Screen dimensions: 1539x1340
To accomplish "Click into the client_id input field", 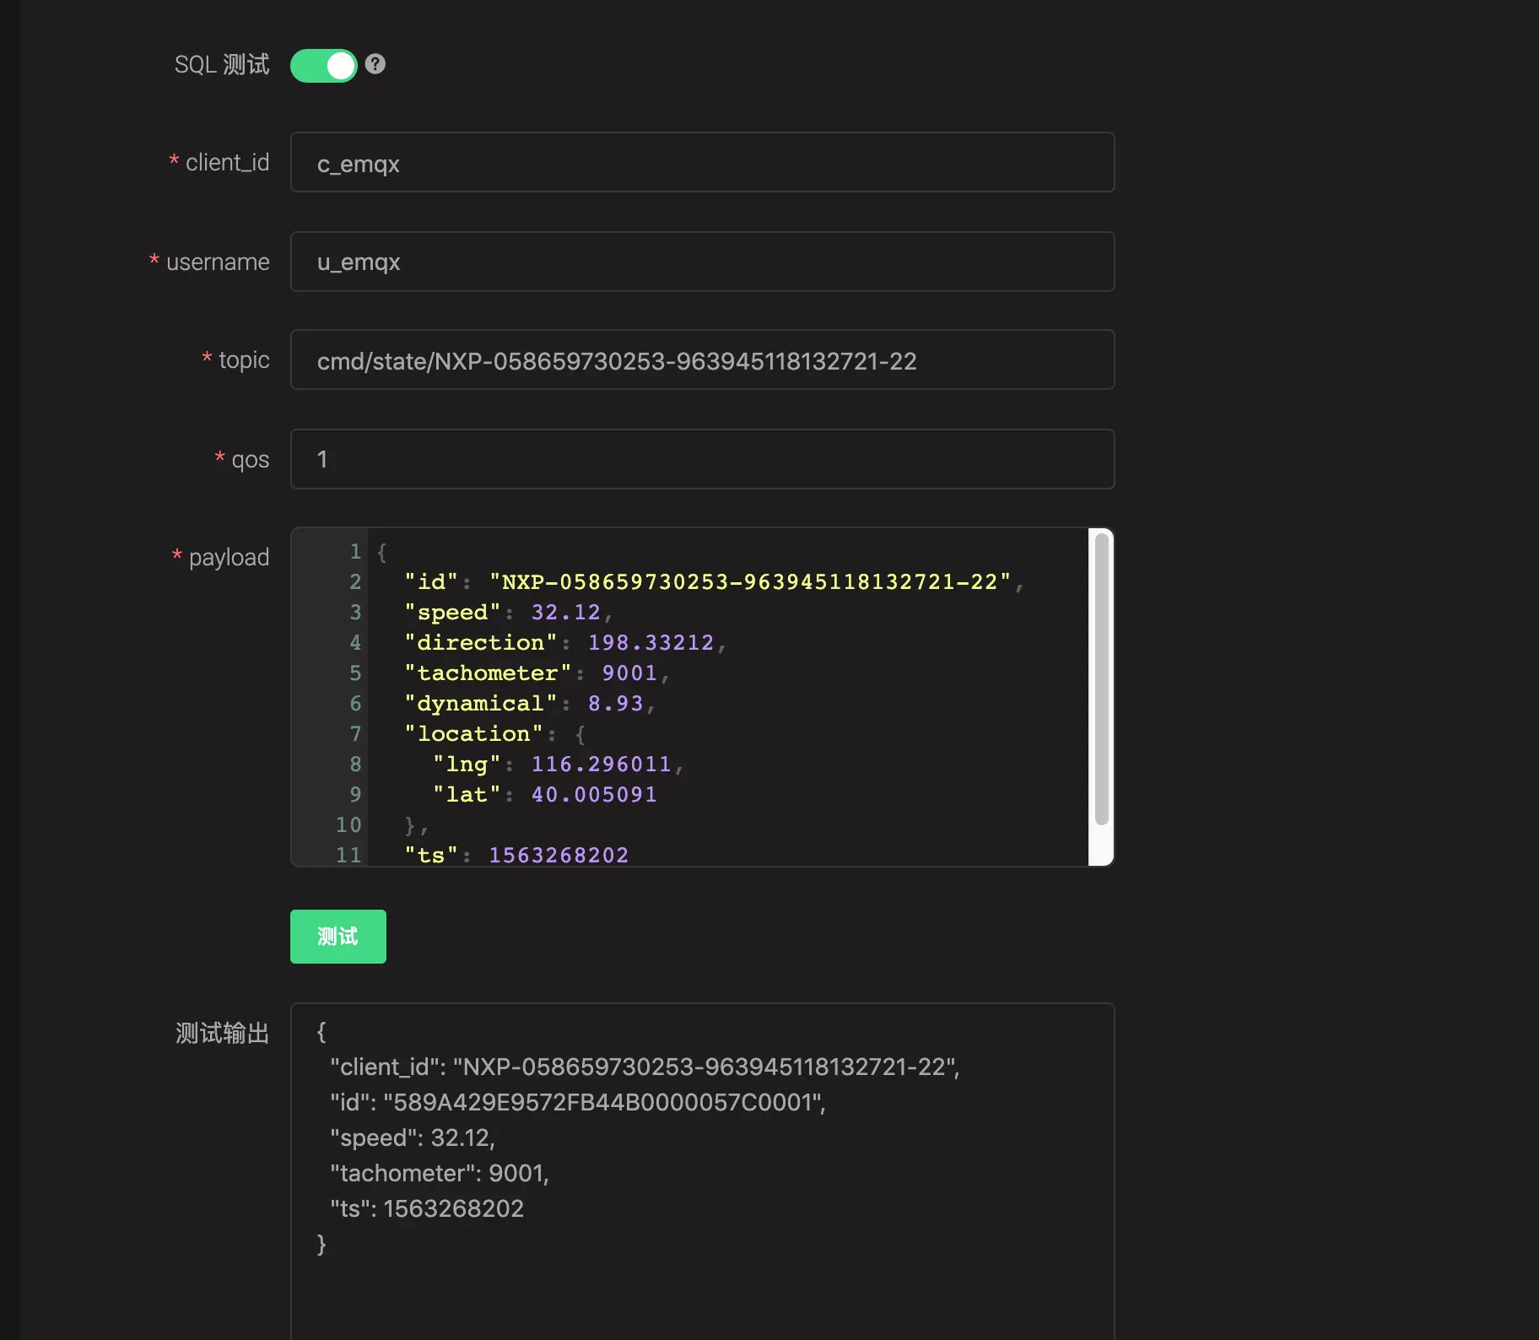I will pyautogui.click(x=702, y=162).
